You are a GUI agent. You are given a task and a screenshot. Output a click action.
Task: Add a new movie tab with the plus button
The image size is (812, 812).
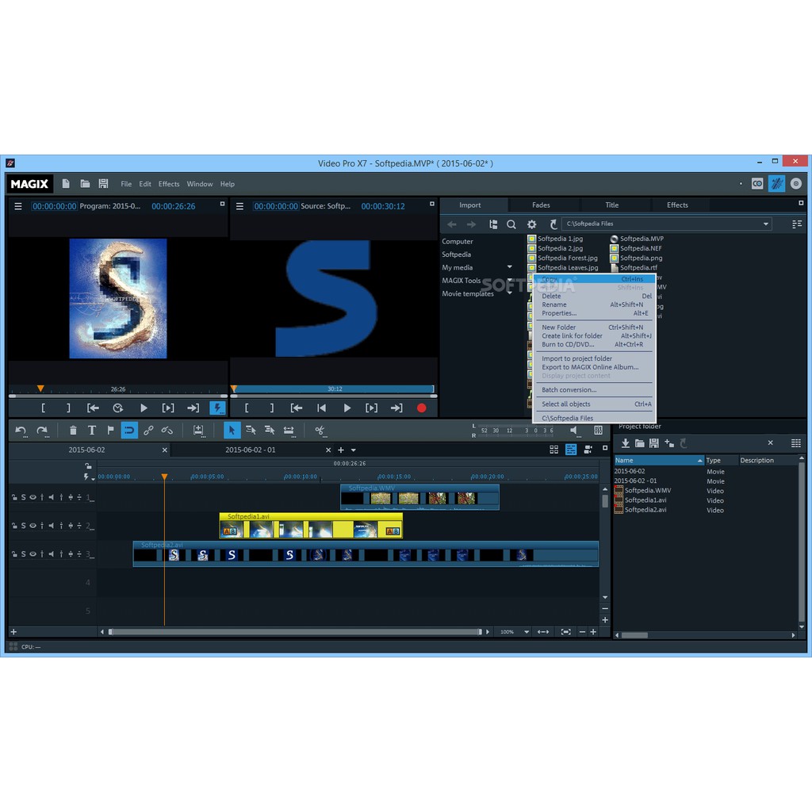point(341,450)
